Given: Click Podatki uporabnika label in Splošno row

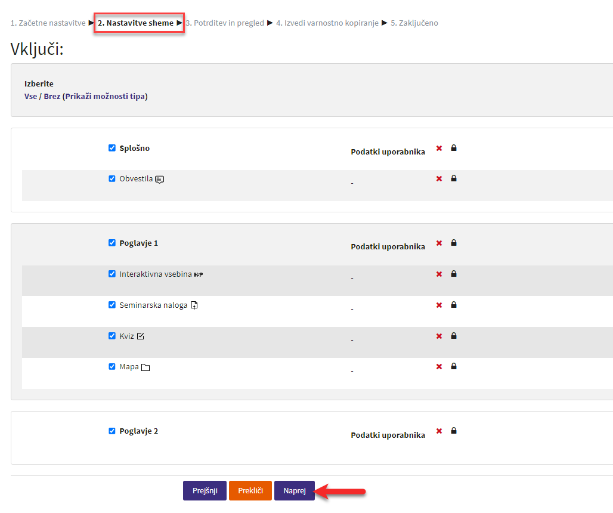Looking at the screenshot, I should coord(388,152).
